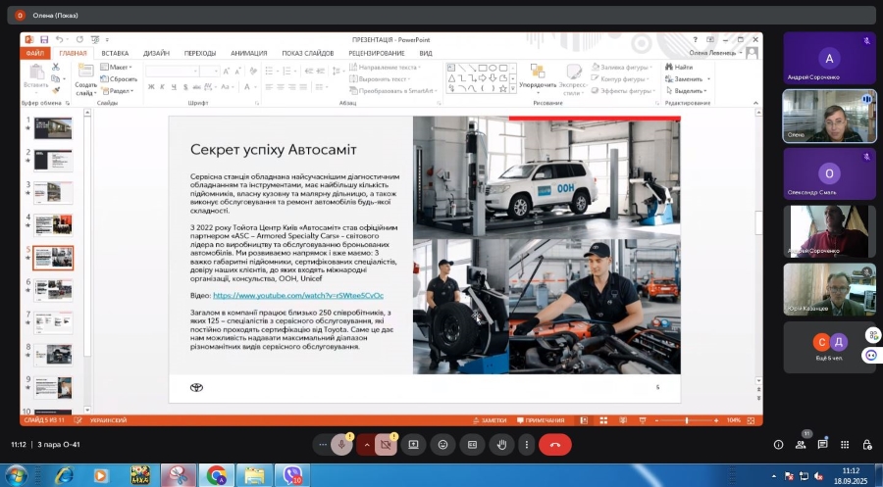
Task: Toggle closed captions in the meeting
Action: [x=472, y=444]
